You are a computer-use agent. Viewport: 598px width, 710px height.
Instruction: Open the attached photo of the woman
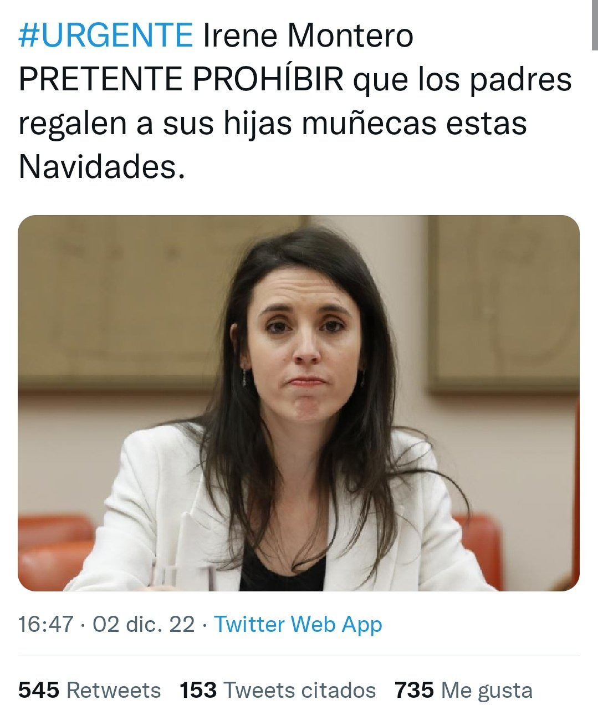[299, 403]
